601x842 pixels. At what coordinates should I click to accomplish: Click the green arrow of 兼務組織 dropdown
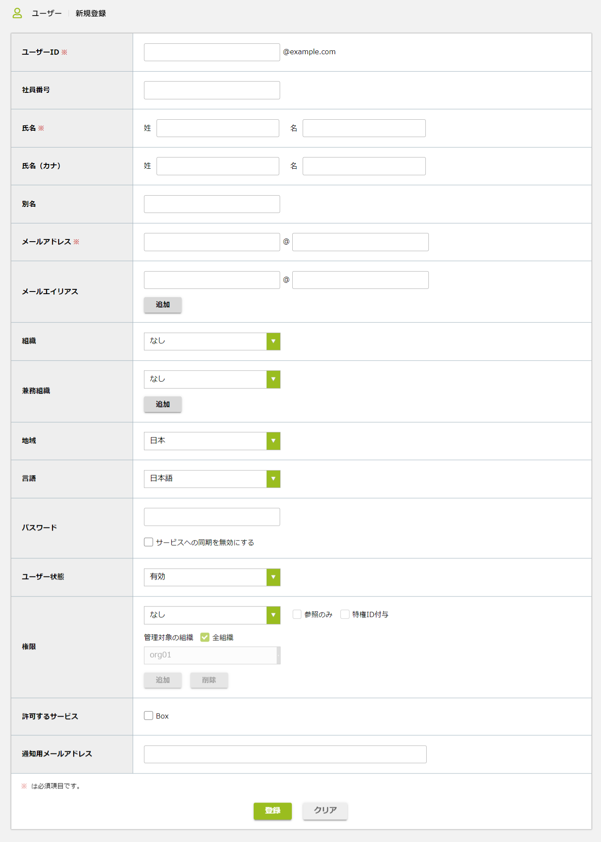[x=273, y=380]
